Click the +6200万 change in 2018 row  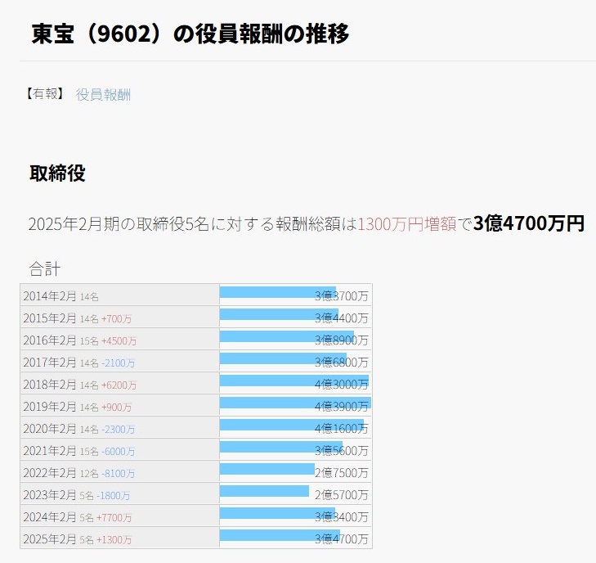[119, 385]
